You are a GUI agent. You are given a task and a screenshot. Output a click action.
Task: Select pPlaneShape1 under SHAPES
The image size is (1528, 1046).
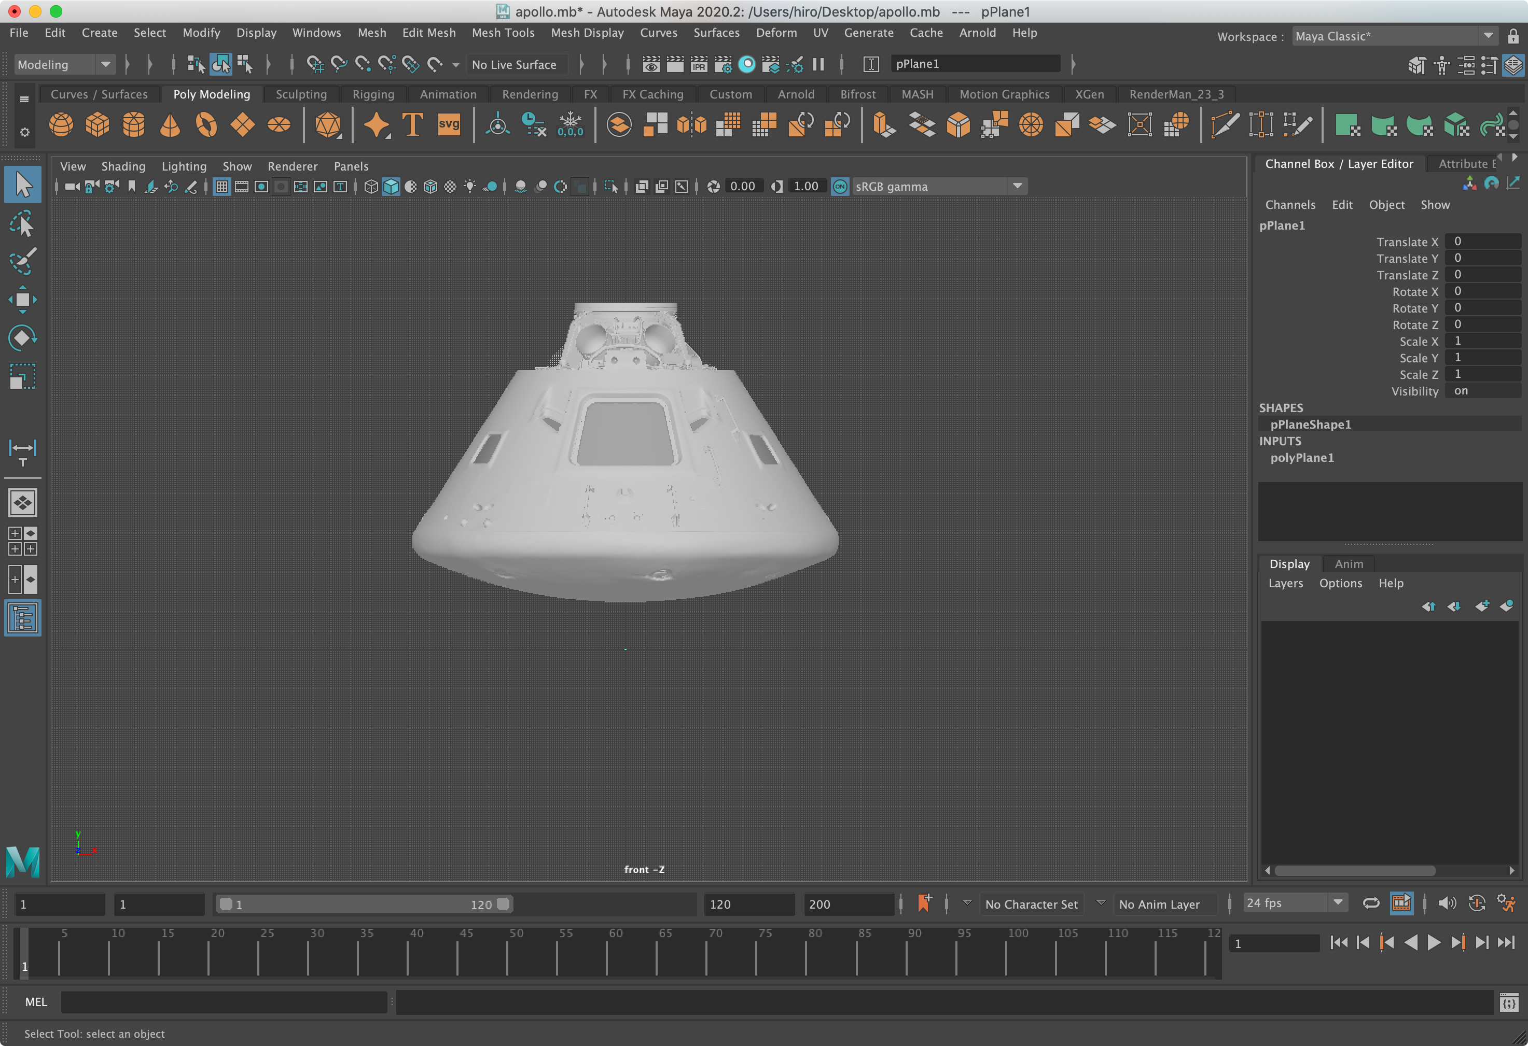tap(1310, 424)
